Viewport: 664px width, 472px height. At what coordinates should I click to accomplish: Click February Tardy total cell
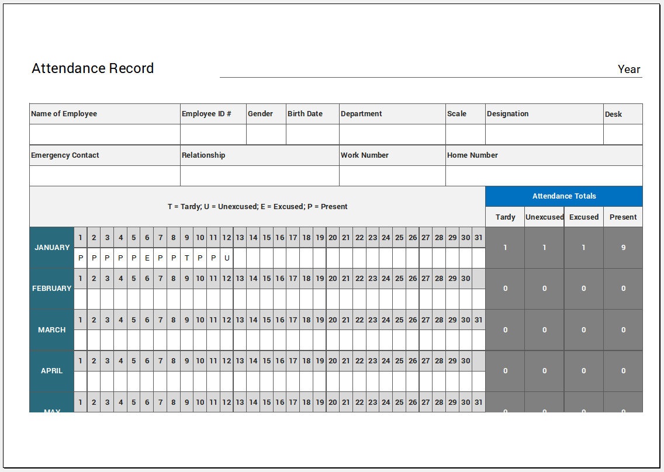point(505,289)
